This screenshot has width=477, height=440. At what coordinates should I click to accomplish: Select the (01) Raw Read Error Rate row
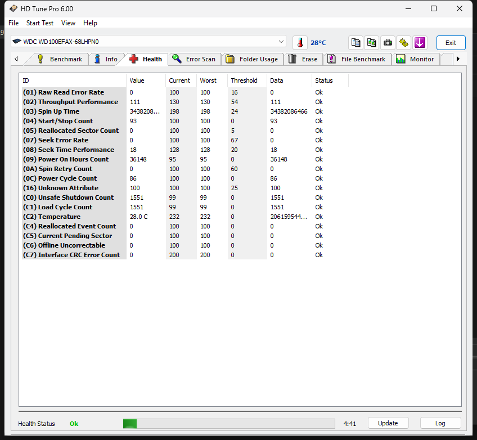[x=184, y=92]
